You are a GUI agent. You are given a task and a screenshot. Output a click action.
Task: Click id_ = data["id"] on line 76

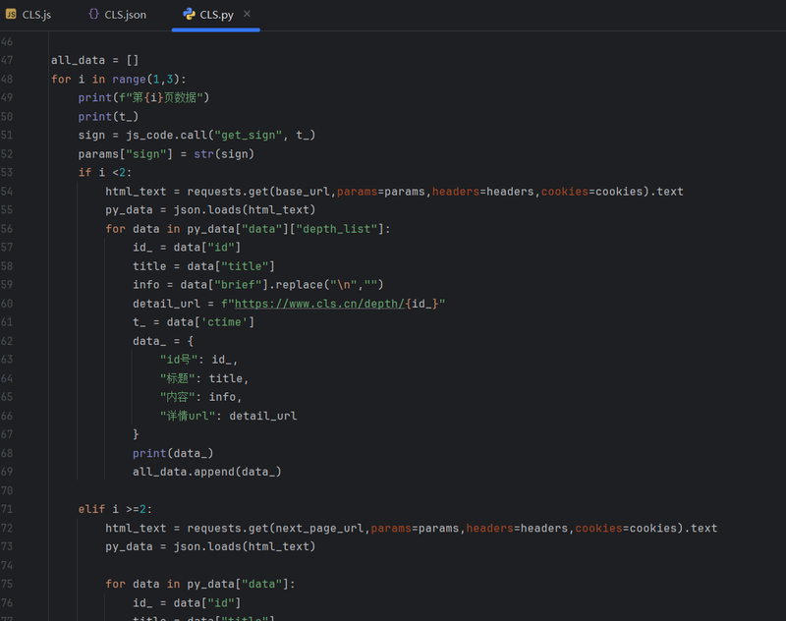click(x=187, y=602)
